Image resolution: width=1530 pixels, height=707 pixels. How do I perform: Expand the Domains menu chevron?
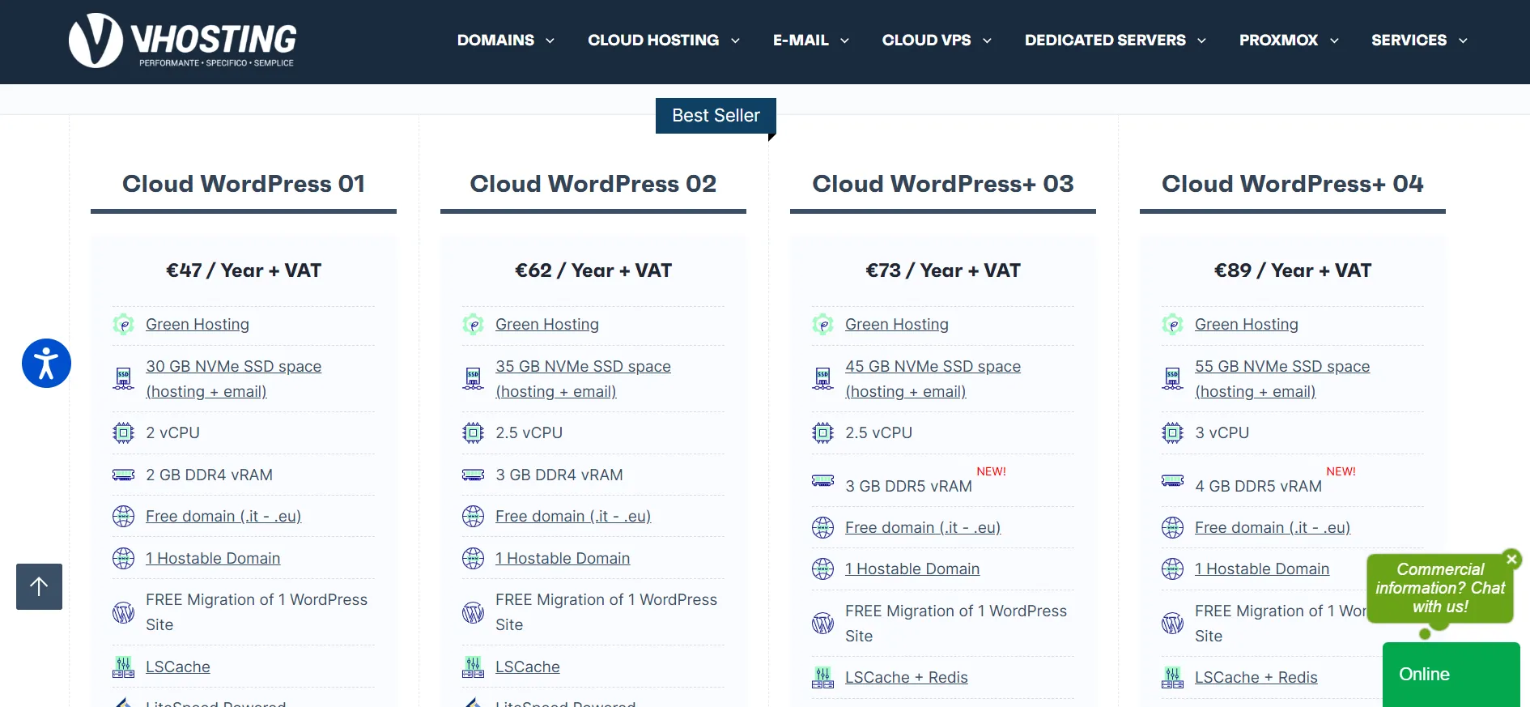(x=550, y=40)
